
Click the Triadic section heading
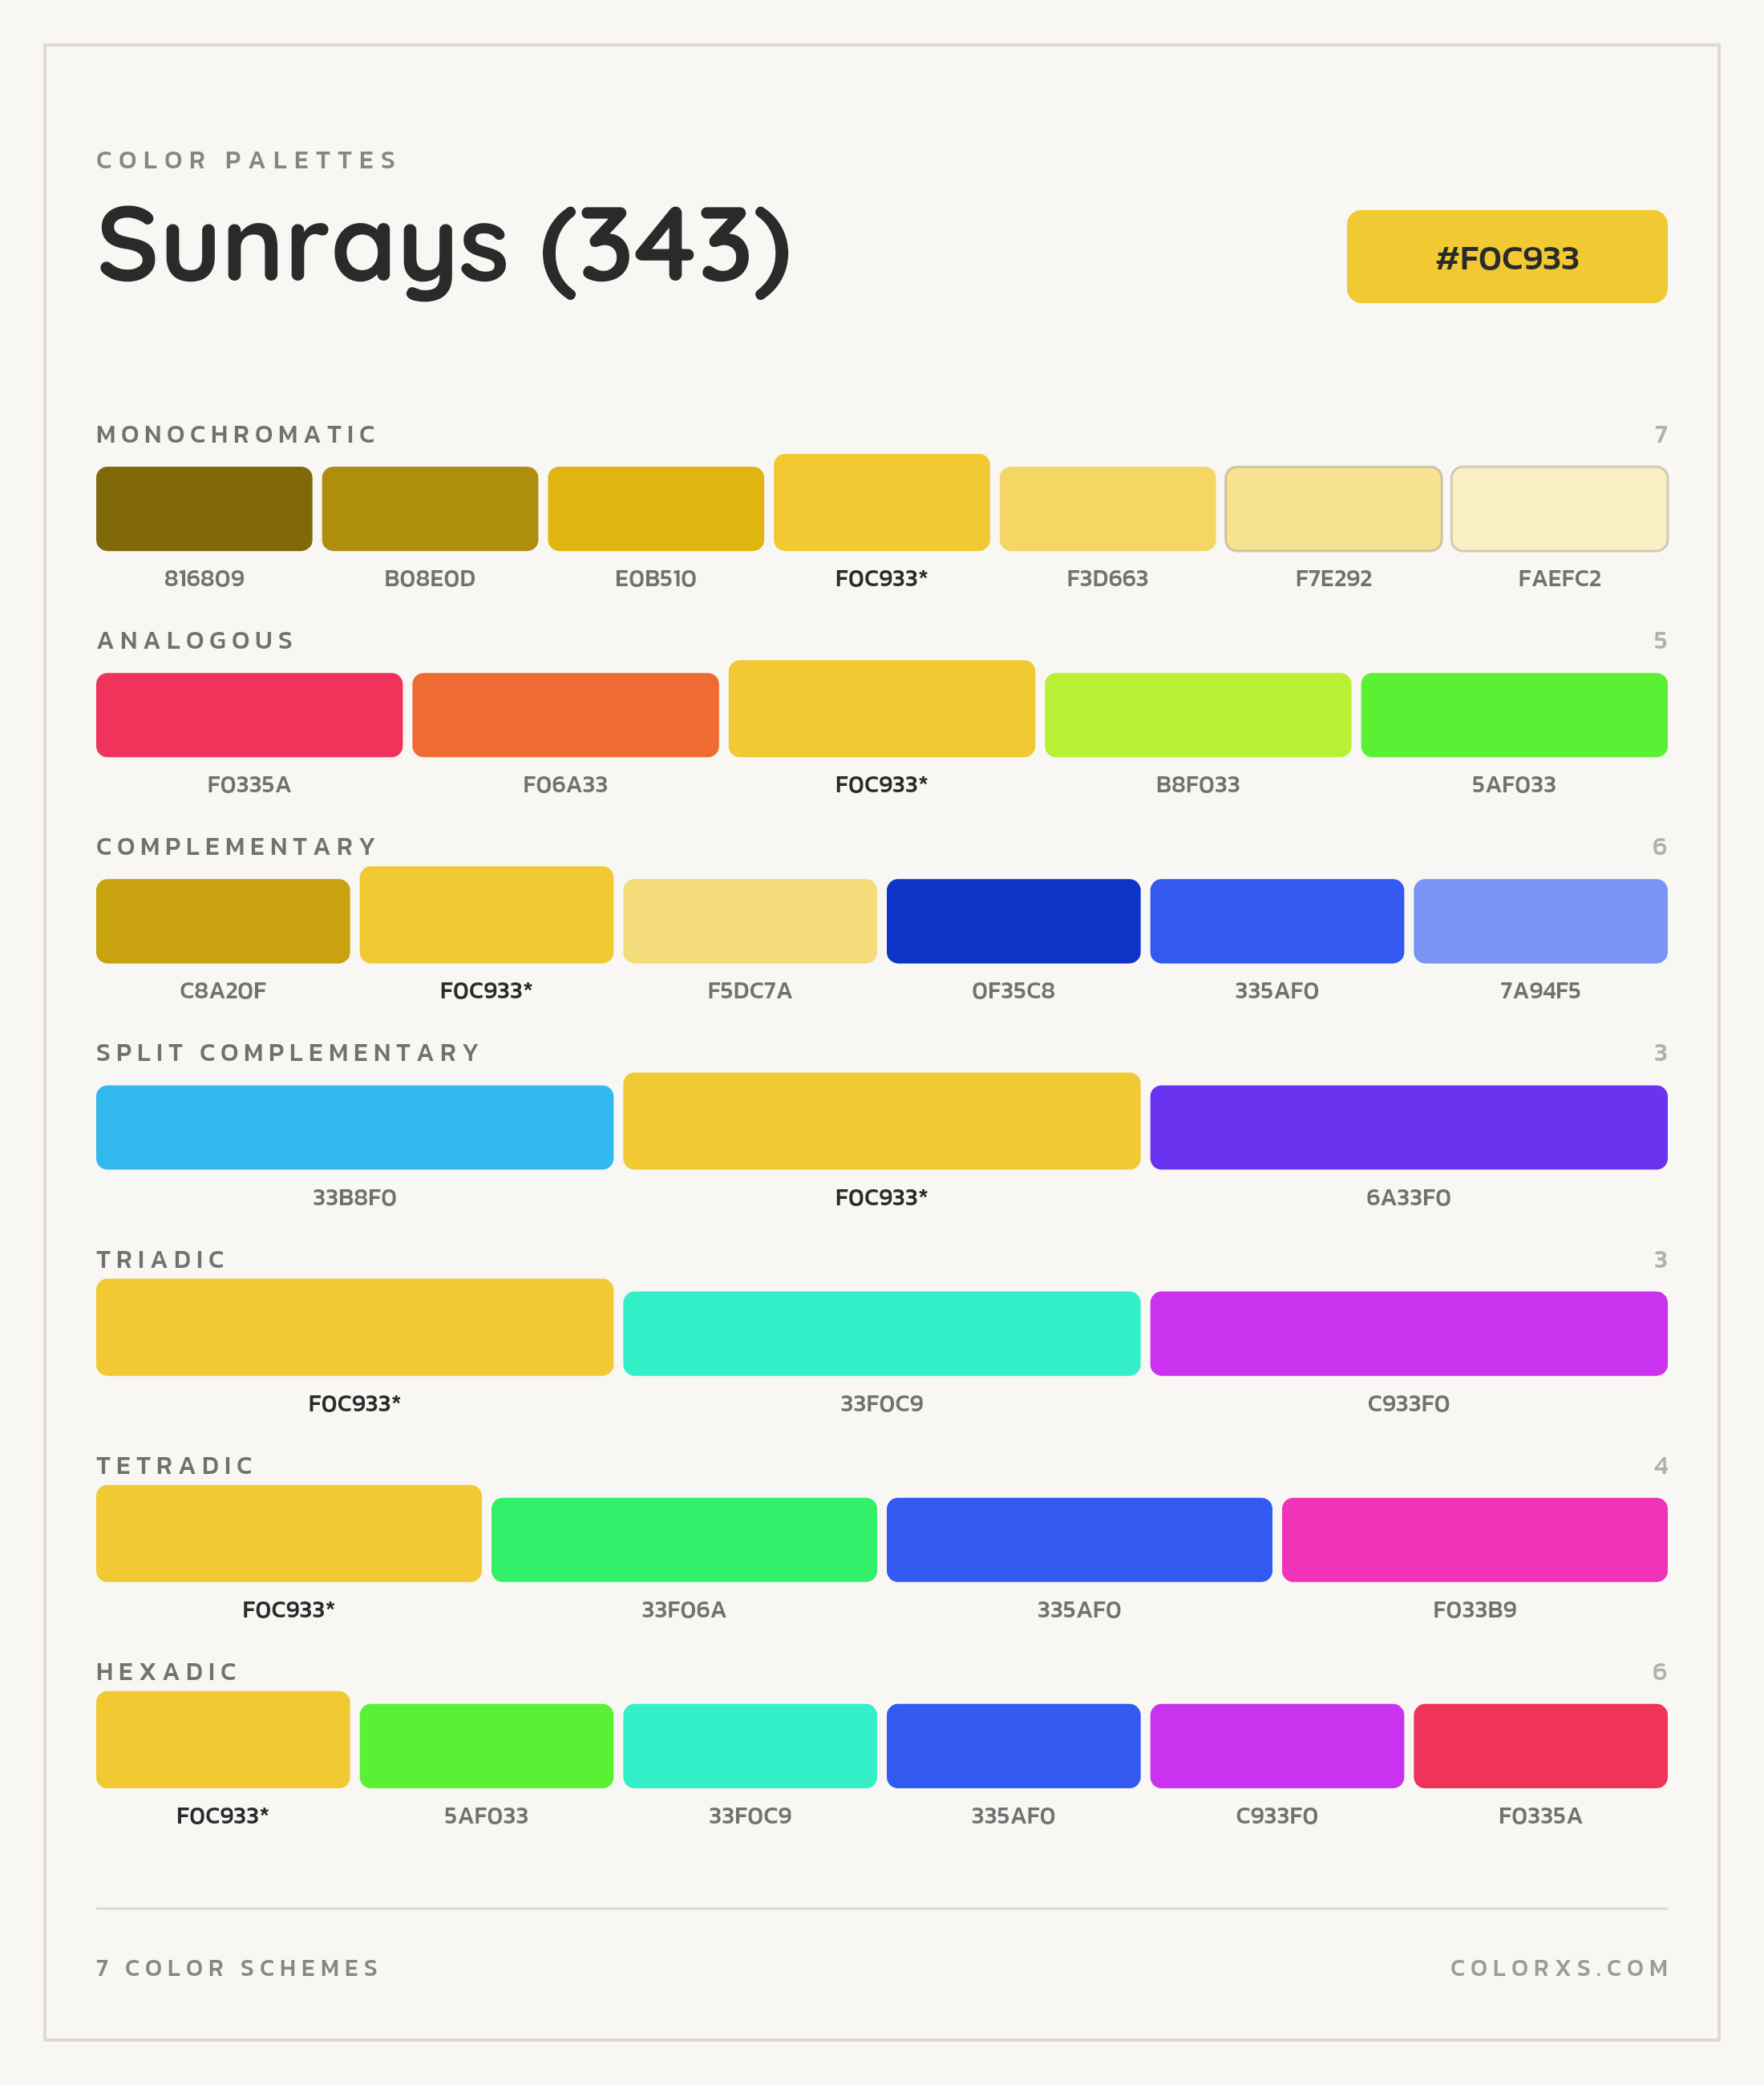click(x=161, y=1259)
